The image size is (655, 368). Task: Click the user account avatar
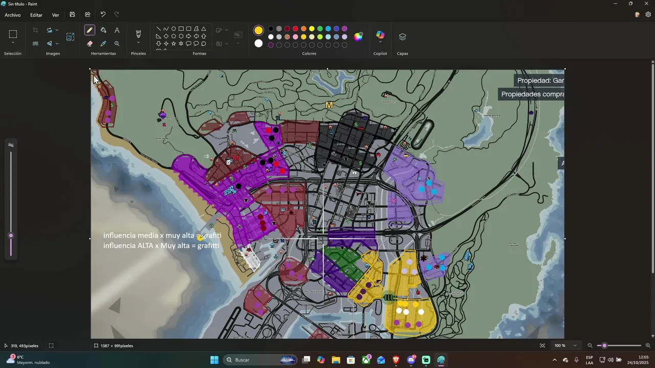point(637,15)
